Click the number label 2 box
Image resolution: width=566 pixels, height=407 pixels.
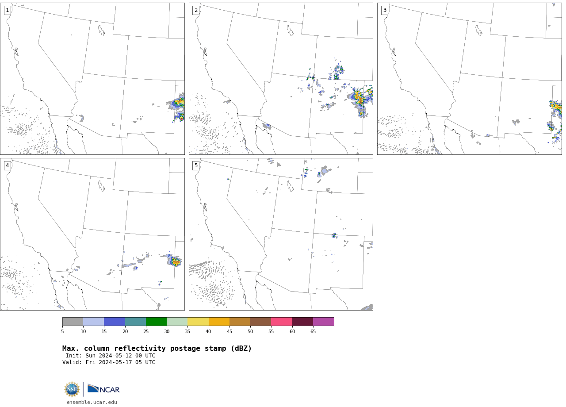coord(196,10)
